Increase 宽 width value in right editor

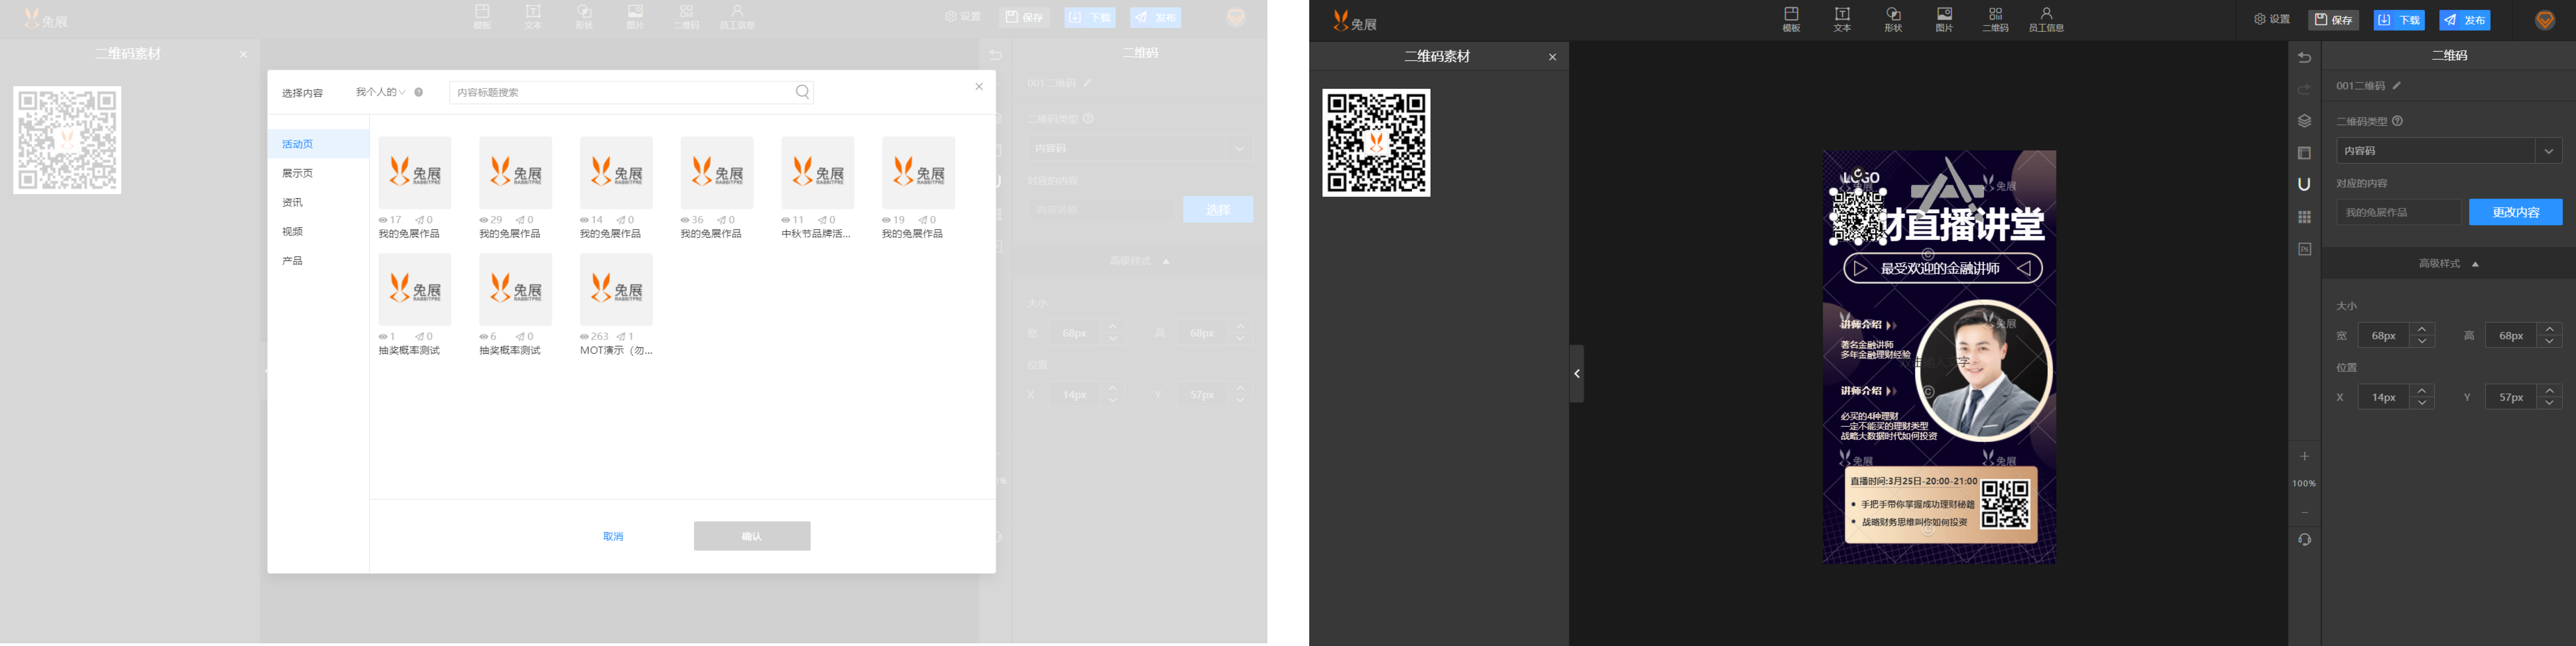click(x=2422, y=329)
